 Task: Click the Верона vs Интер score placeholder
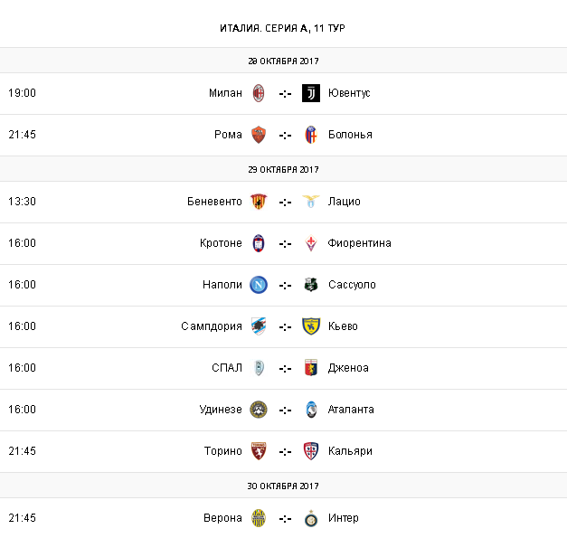click(285, 518)
